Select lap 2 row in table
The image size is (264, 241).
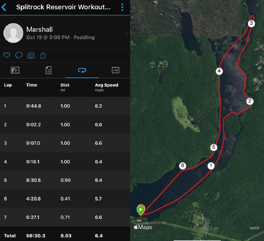pos(65,124)
